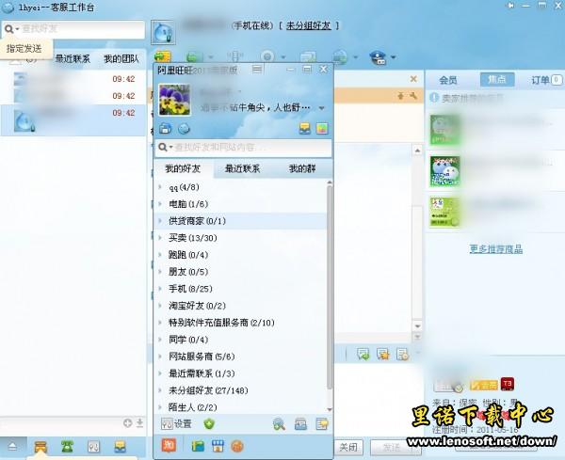565x460 pixels.
Task: Click the add plus circle icon in sidebar
Action: pos(127,423)
